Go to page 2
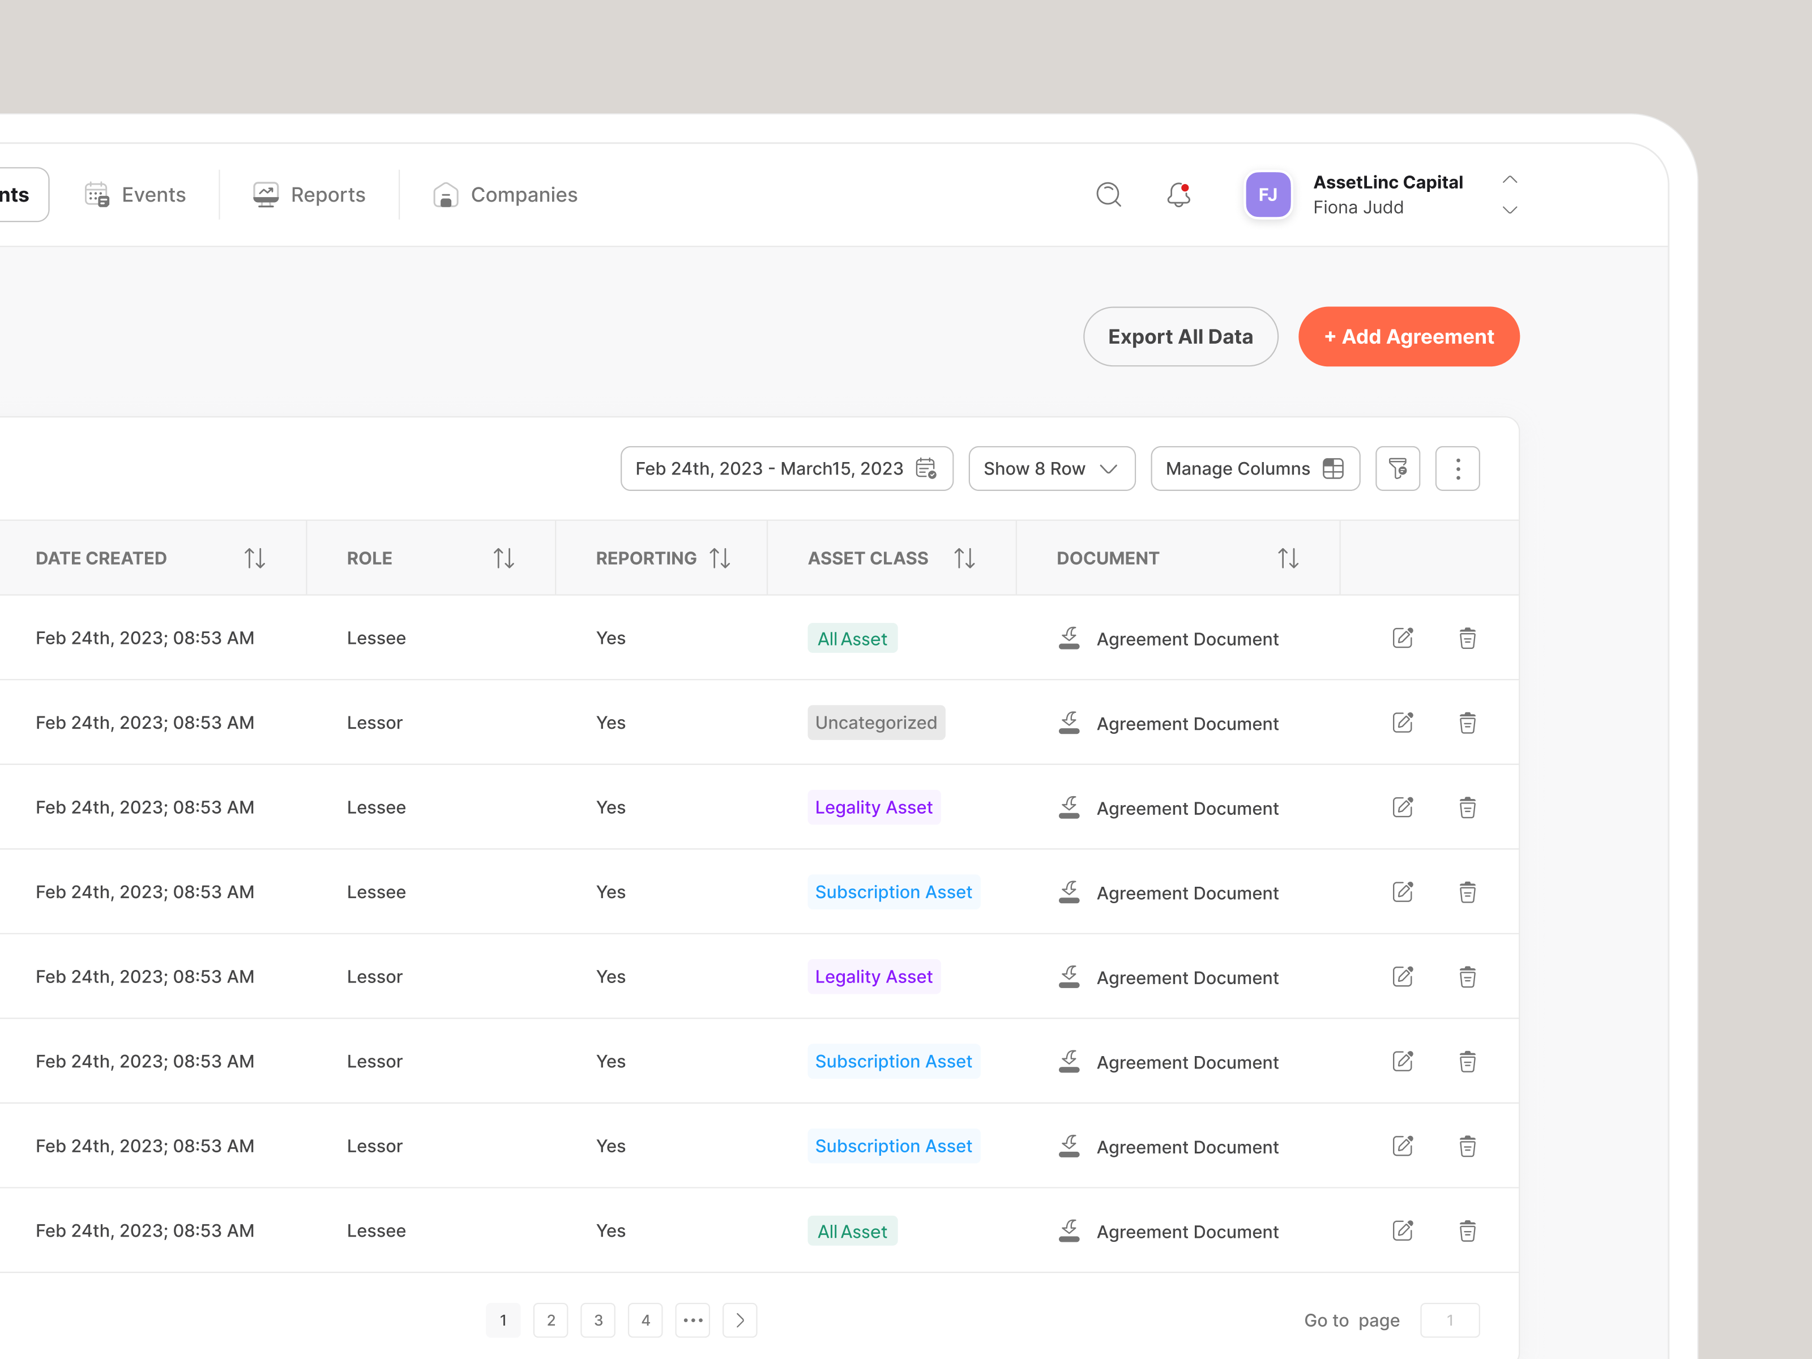Image resolution: width=1812 pixels, height=1359 pixels. pyautogui.click(x=550, y=1320)
